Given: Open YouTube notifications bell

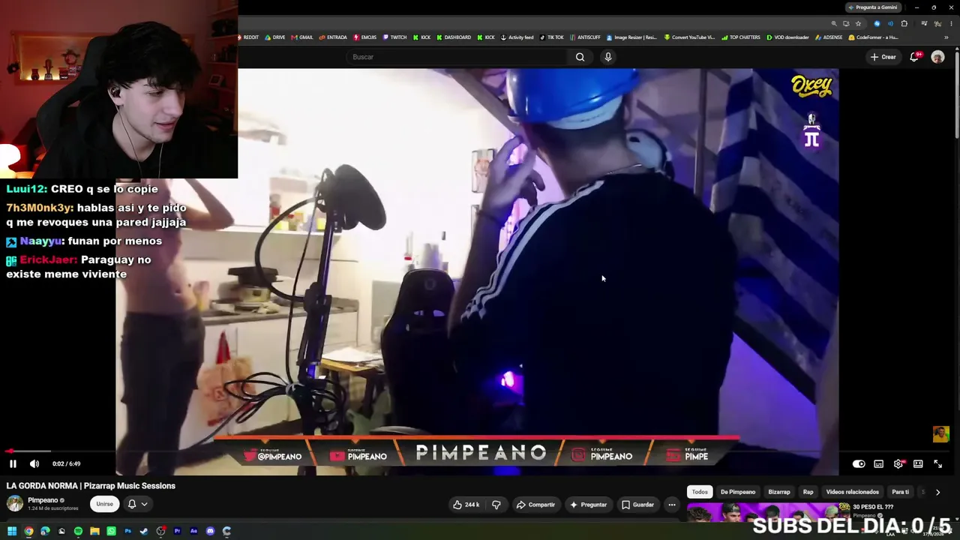Looking at the screenshot, I should (x=914, y=57).
